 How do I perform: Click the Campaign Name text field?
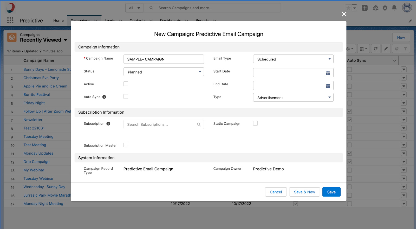[x=164, y=59]
